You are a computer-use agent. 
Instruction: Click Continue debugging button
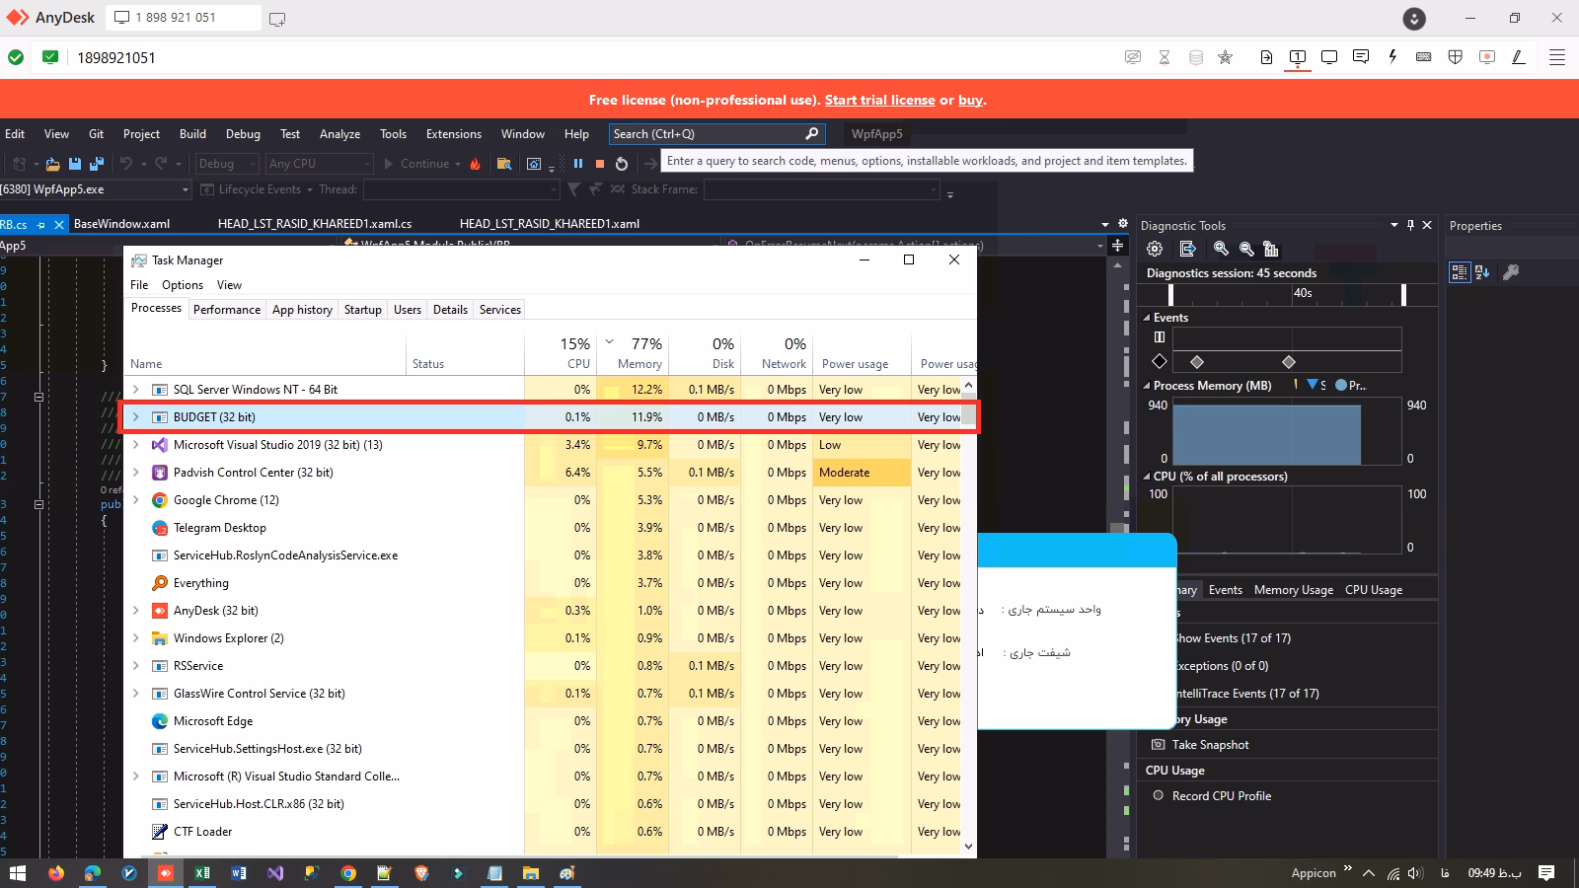420,164
